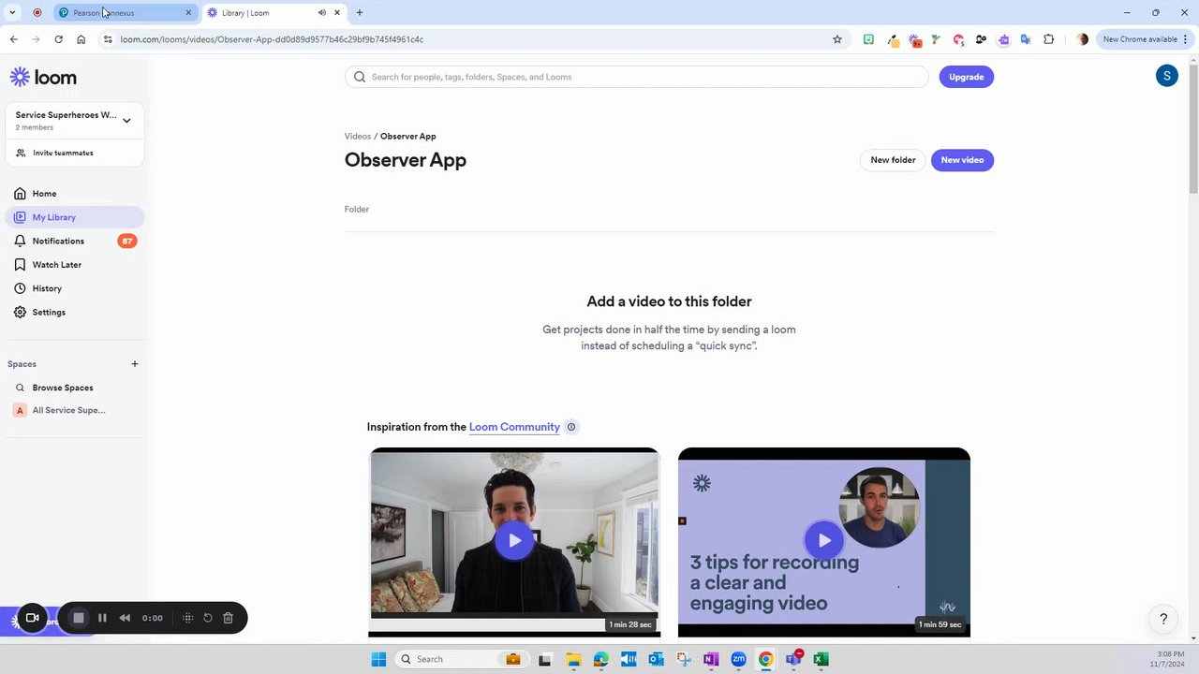This screenshot has height=674, width=1199.
Task: Go to browser home page
Action: pyautogui.click(x=81, y=39)
